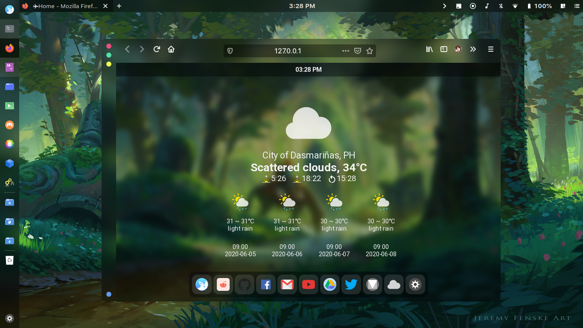583x328 pixels.
Task: Open the blue file manager folder in dock
Action: coord(9,87)
